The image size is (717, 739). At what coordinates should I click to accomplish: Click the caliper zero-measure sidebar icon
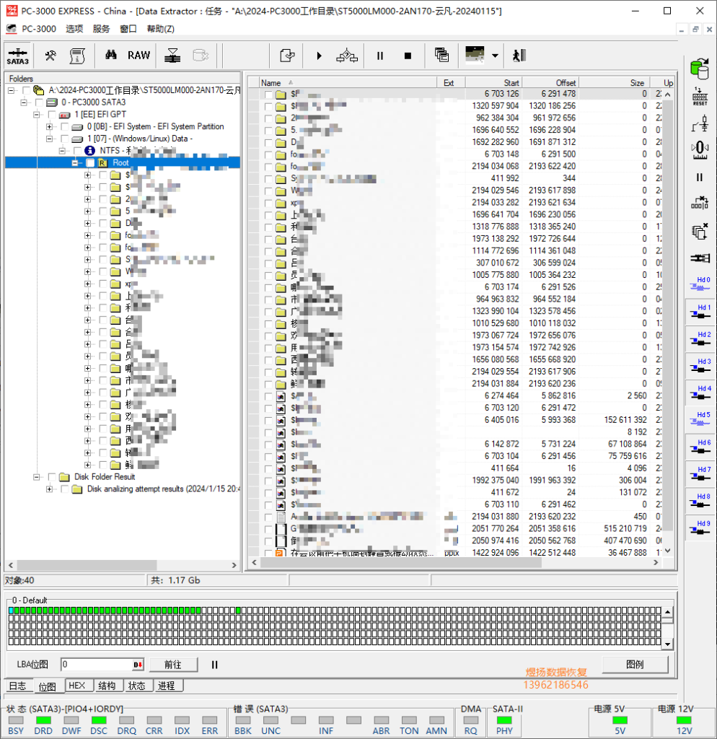coord(700,150)
